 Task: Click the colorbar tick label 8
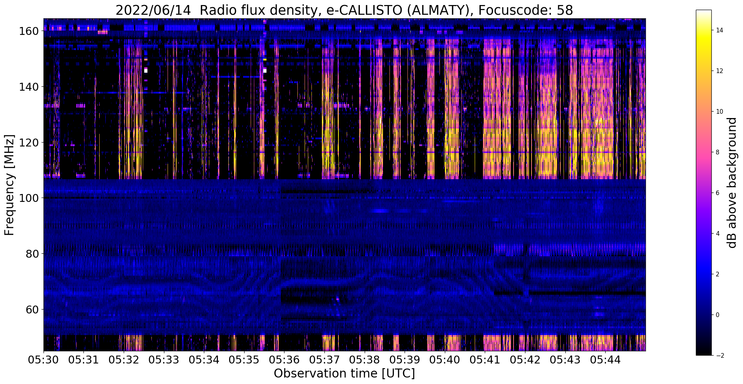[x=718, y=152]
